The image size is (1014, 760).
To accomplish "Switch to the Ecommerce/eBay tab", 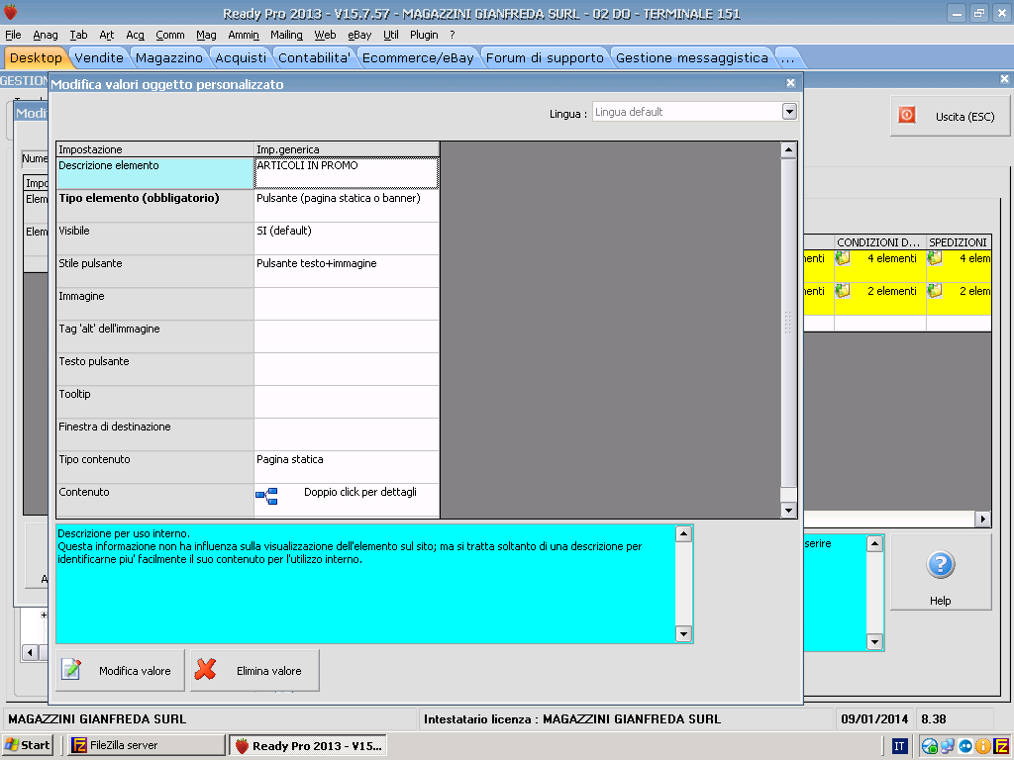I will tap(418, 58).
